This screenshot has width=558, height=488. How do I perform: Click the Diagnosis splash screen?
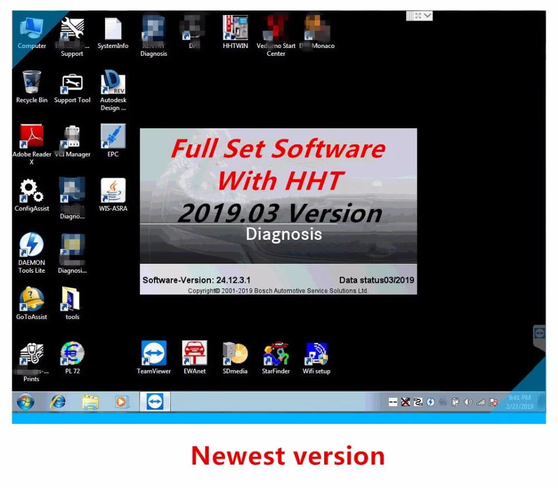click(278, 211)
